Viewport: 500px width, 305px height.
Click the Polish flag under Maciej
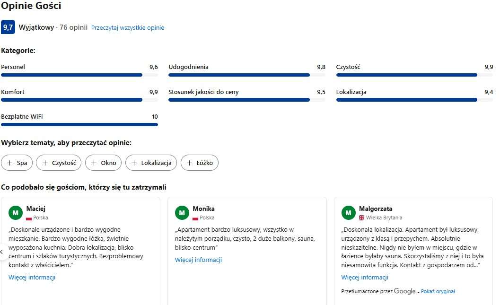tap(29, 218)
